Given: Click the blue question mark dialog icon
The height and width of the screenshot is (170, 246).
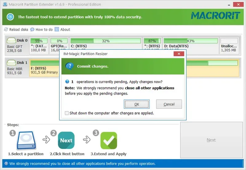Looking at the screenshot, I should pyautogui.click(x=69, y=66).
